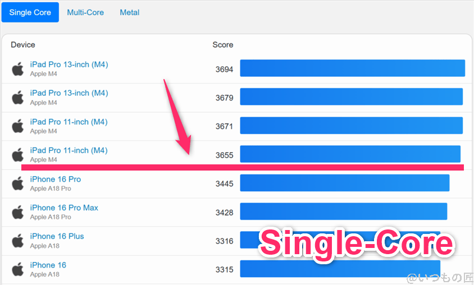Click Apple logo in the 3694 score row
The width and height of the screenshot is (474, 285).
pyautogui.click(x=18, y=68)
